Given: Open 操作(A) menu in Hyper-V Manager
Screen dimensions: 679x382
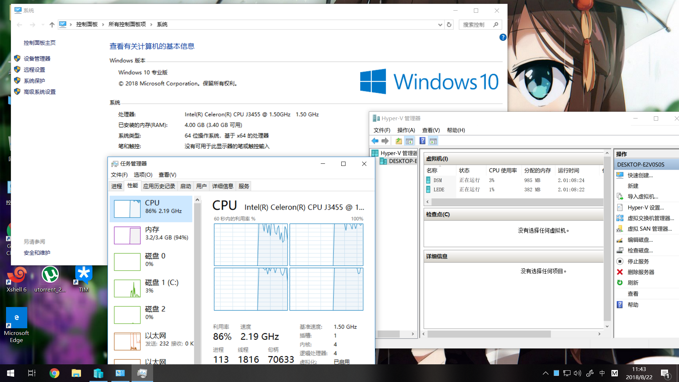Looking at the screenshot, I should [406, 130].
